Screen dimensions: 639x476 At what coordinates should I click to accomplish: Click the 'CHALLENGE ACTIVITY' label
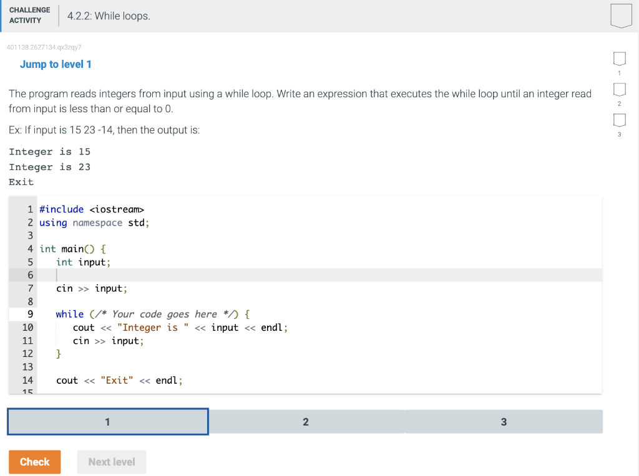click(30, 15)
